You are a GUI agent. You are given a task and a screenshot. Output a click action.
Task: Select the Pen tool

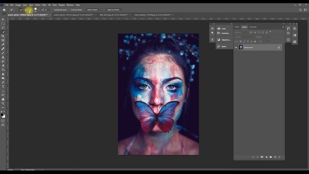[3, 82]
